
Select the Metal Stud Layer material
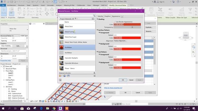tap(77, 37)
